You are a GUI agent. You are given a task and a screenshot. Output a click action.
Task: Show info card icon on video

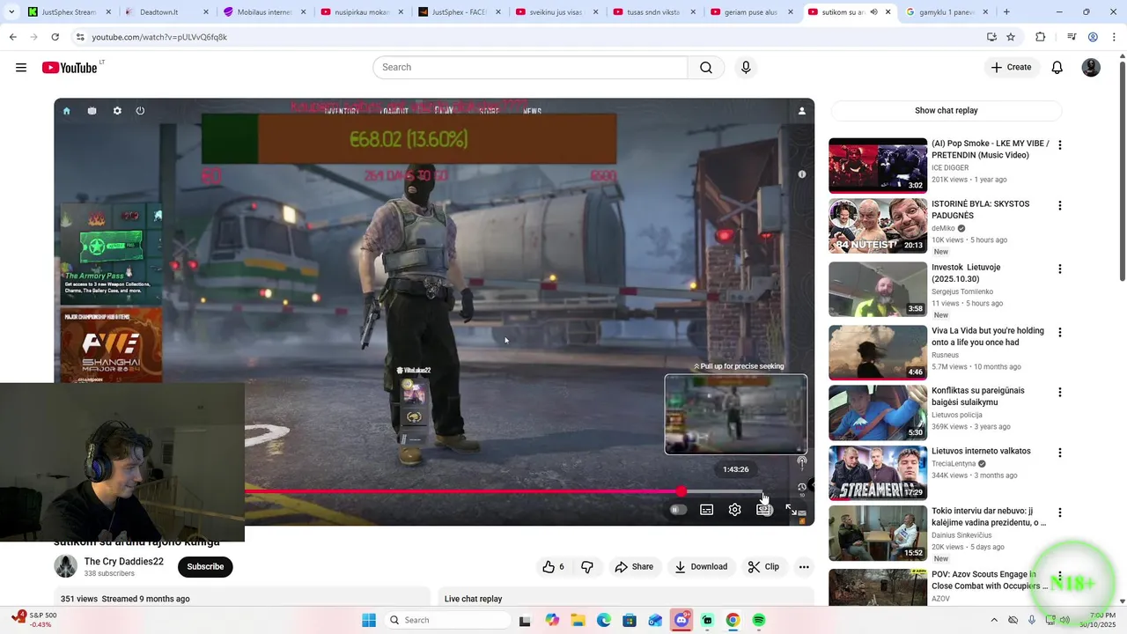pos(802,174)
